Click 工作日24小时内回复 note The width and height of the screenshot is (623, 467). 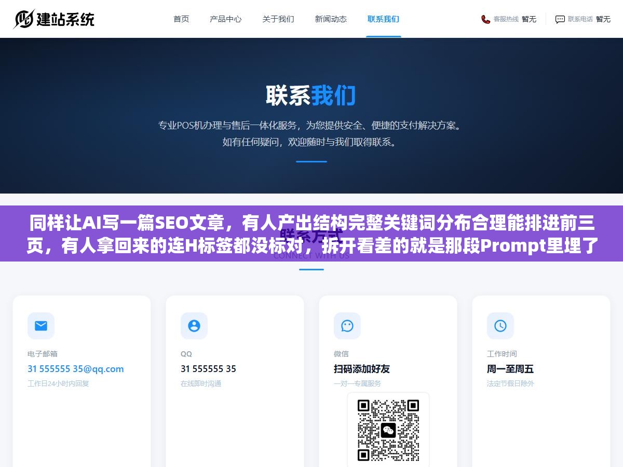click(58, 383)
